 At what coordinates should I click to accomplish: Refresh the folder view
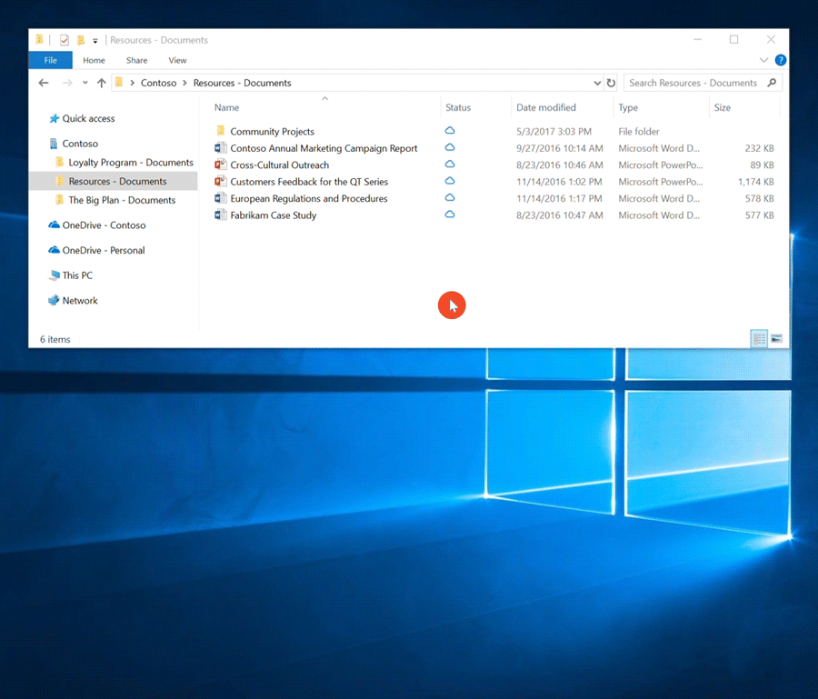[611, 83]
